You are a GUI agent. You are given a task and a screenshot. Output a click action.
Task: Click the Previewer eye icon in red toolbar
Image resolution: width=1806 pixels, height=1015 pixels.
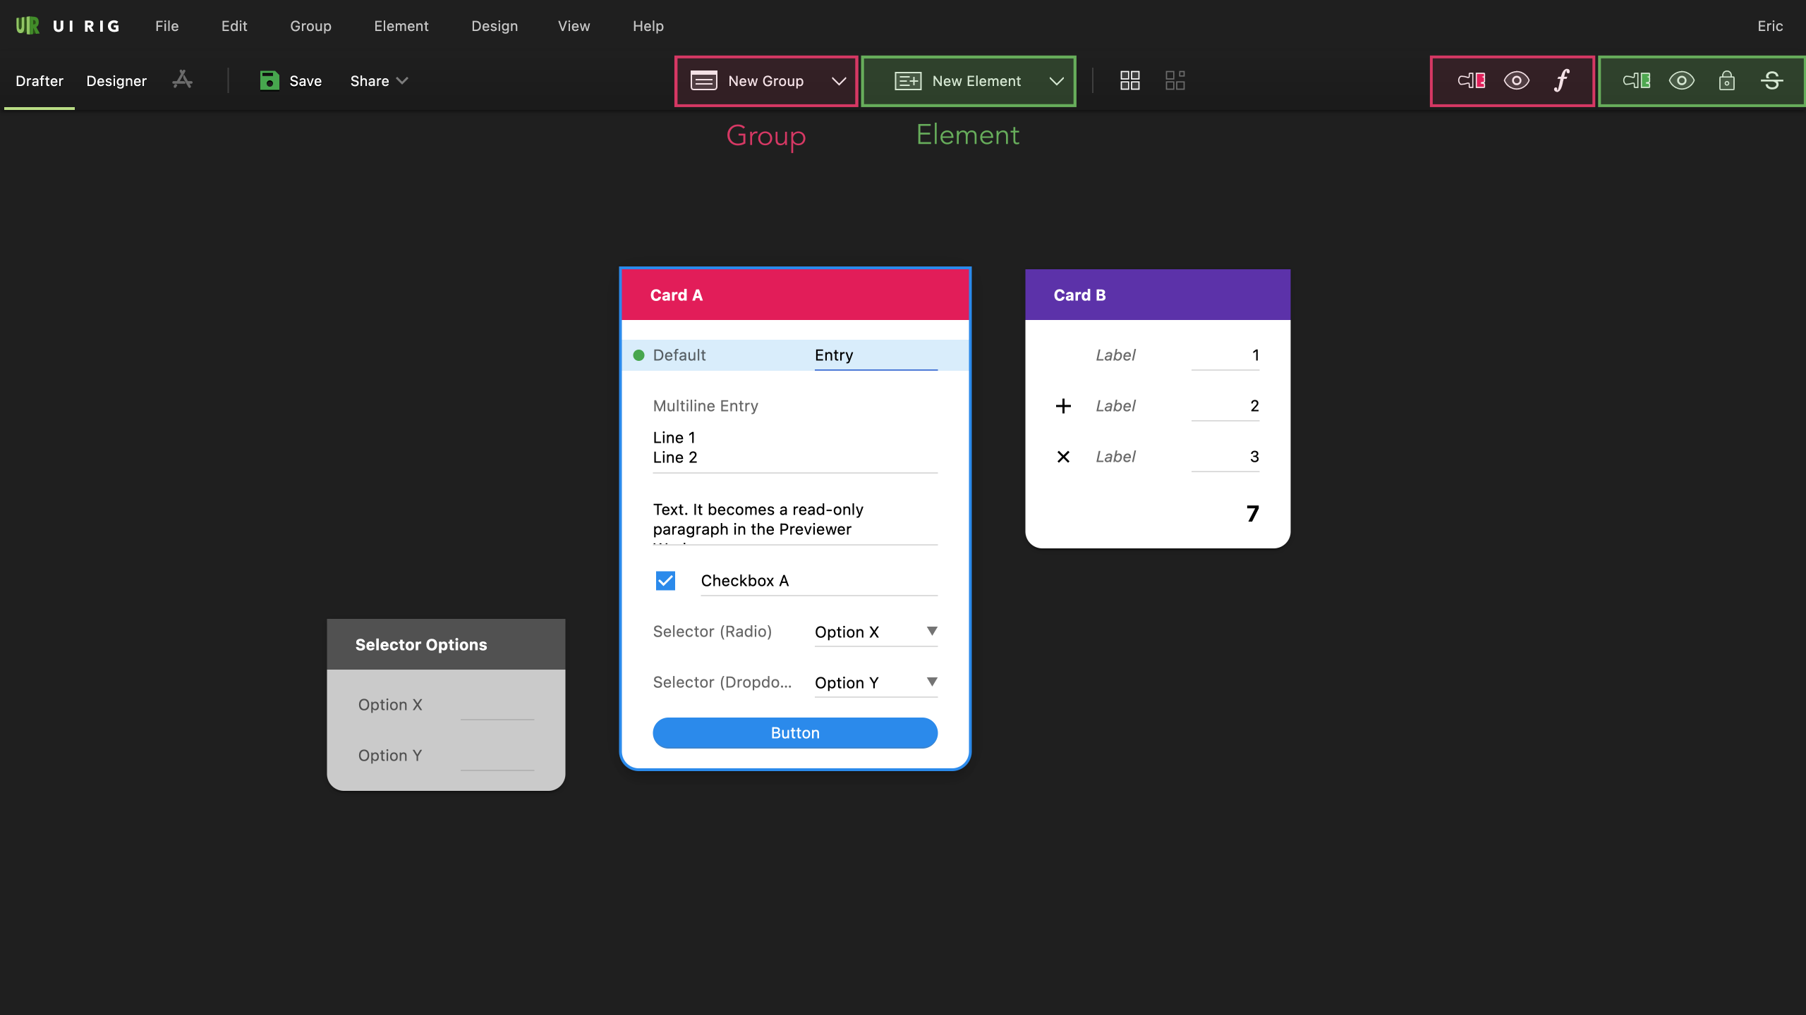[x=1516, y=80]
